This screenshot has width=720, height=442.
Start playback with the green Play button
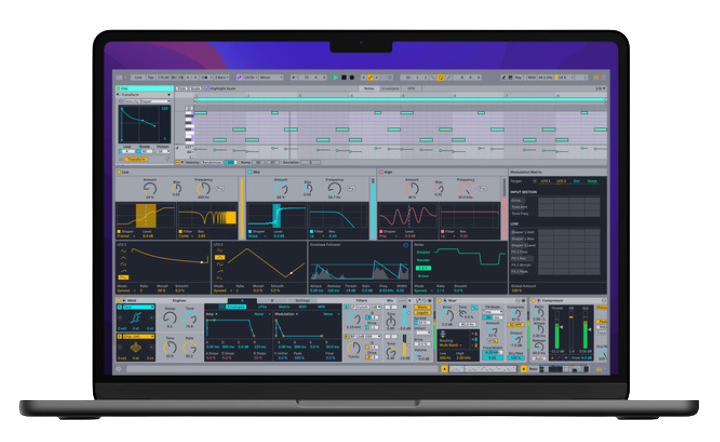pos(336,78)
